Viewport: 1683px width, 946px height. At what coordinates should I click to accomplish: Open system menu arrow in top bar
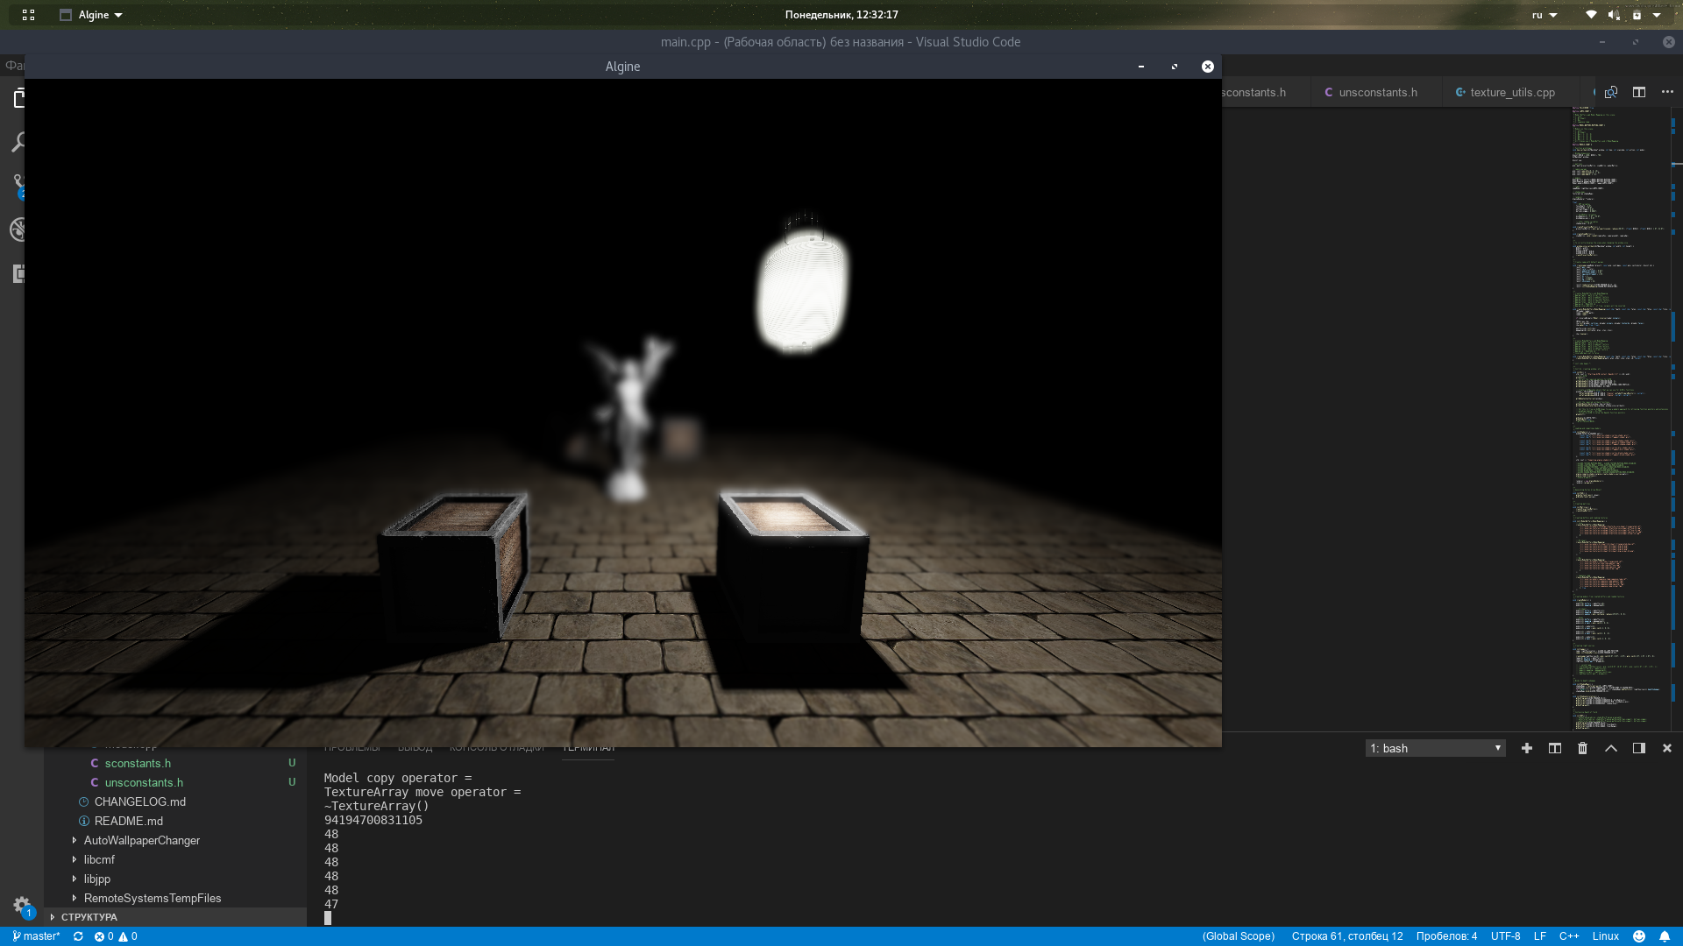[1656, 15]
